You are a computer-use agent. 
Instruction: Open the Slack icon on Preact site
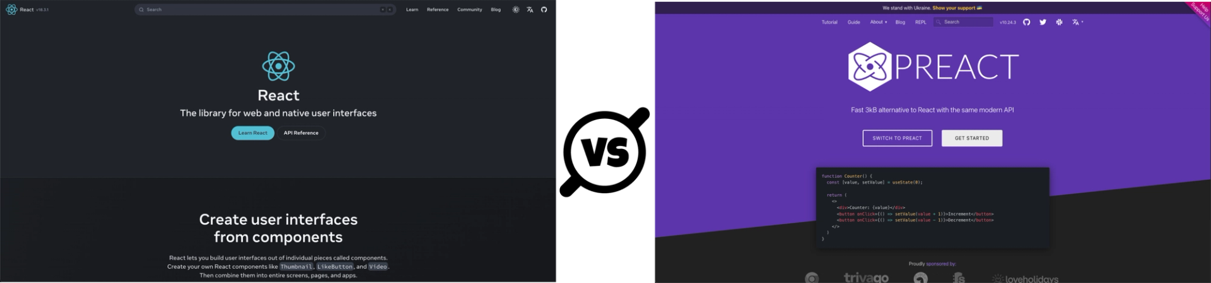(x=1059, y=22)
